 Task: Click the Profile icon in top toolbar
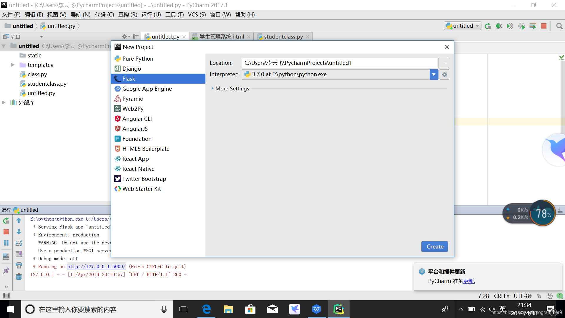coord(521,26)
